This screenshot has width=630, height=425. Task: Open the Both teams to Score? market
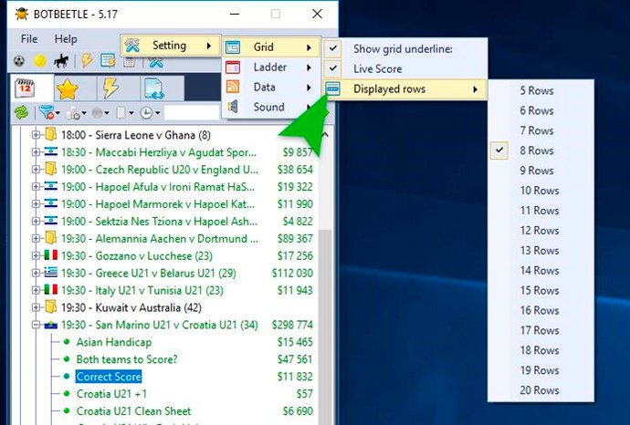127,359
